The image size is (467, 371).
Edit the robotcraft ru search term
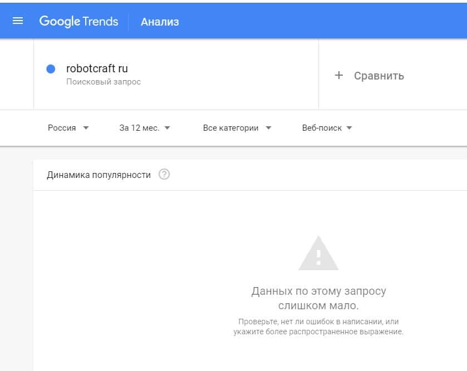pos(97,69)
